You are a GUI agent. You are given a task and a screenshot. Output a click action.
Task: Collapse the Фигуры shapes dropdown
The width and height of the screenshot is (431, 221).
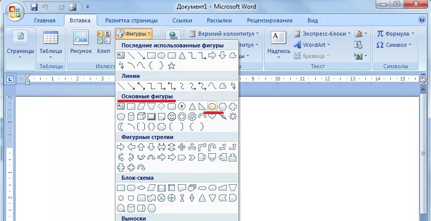tap(134, 34)
